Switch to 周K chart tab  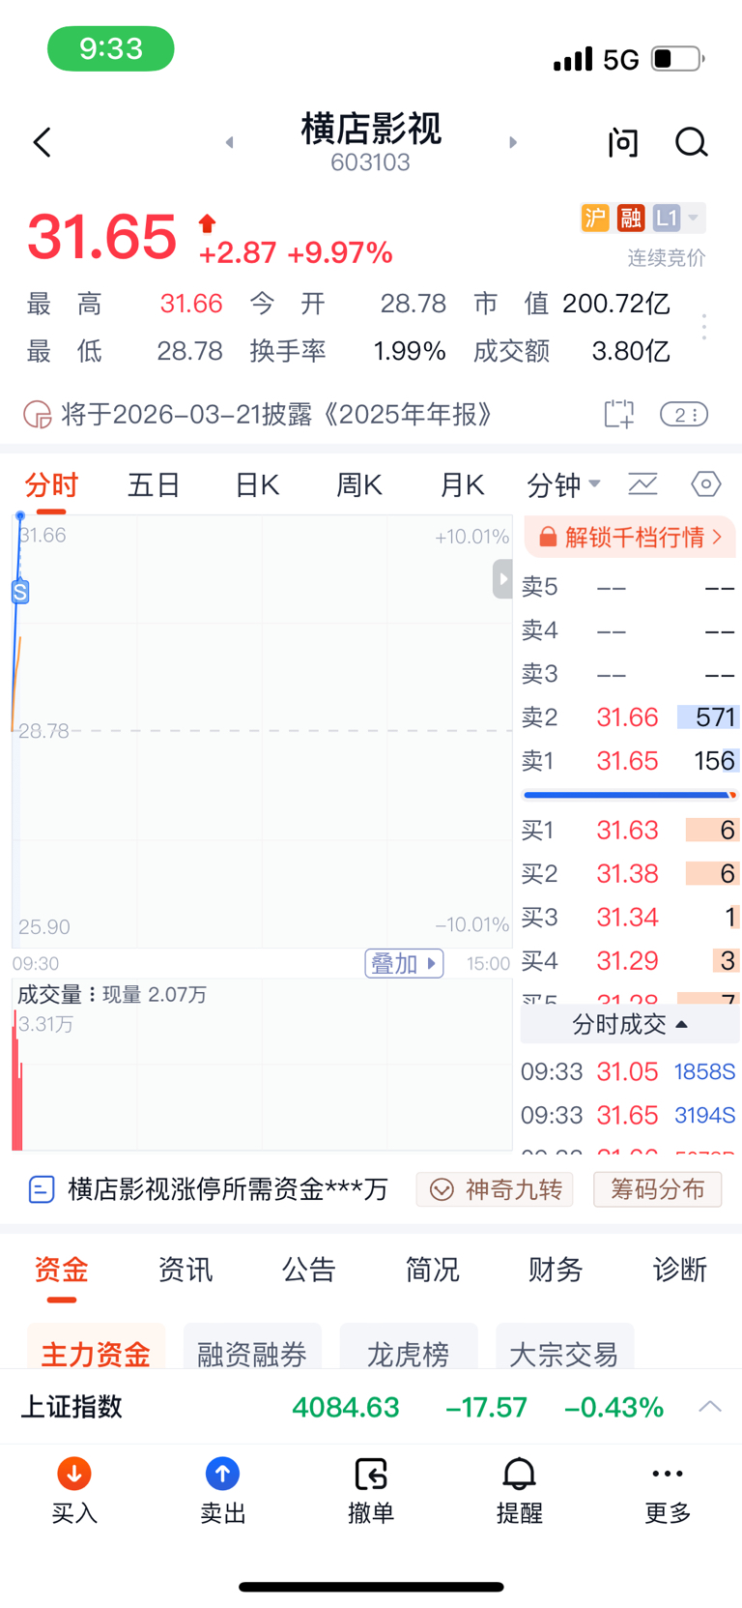tap(359, 485)
